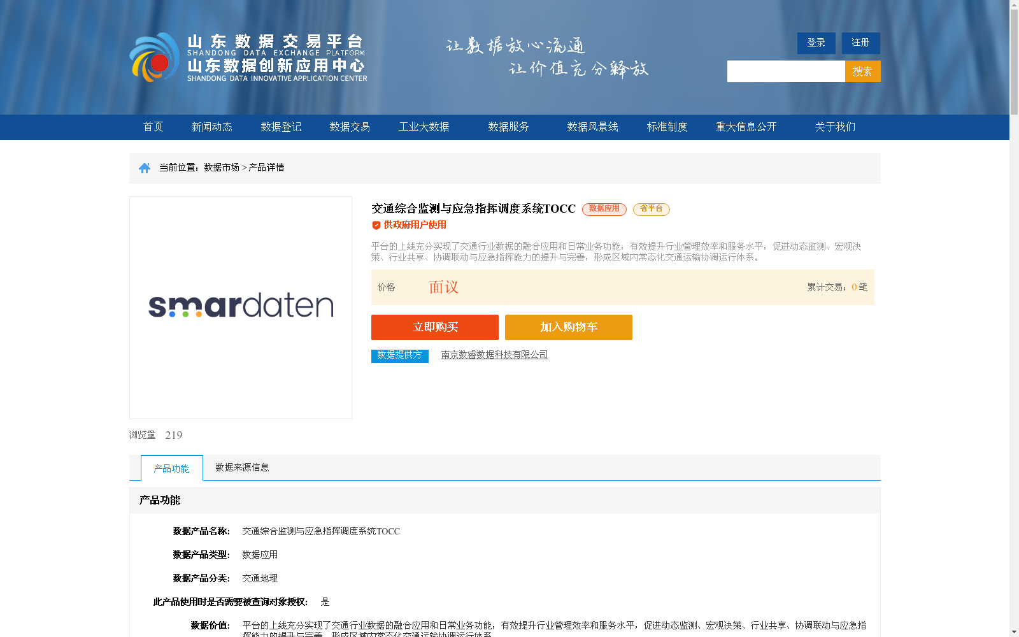This screenshot has width=1019, height=637.
Task: Click the scrollbar down arrow
Action: tap(1014, 632)
